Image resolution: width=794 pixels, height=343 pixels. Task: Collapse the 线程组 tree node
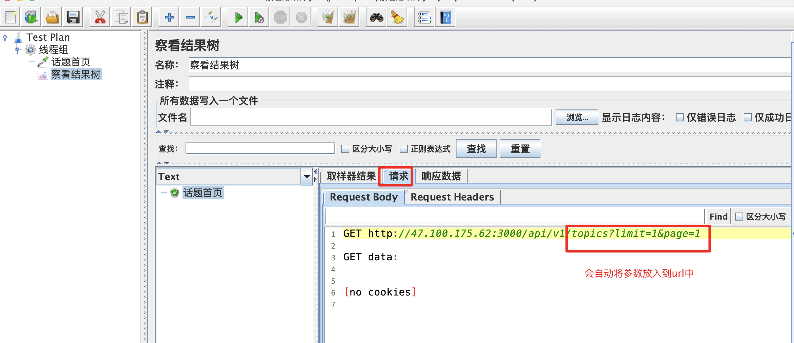point(17,50)
